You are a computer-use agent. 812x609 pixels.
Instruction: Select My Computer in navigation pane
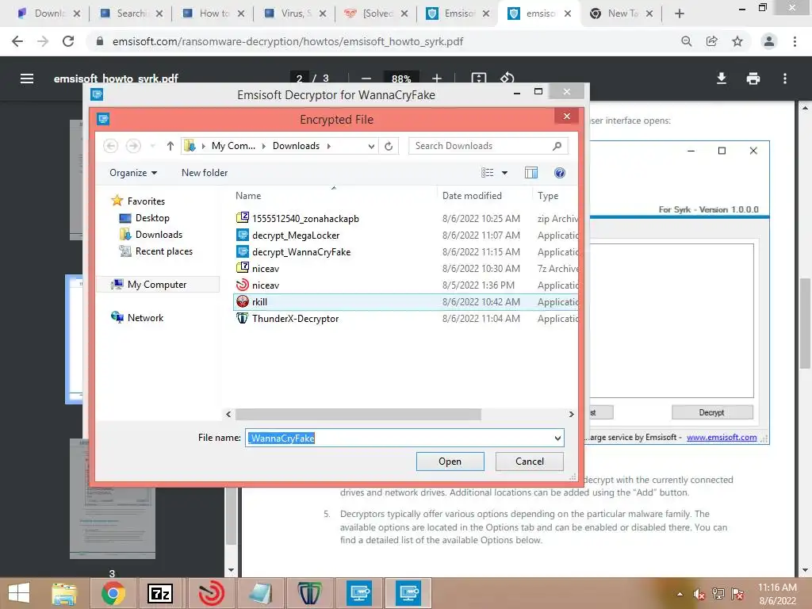click(x=157, y=285)
